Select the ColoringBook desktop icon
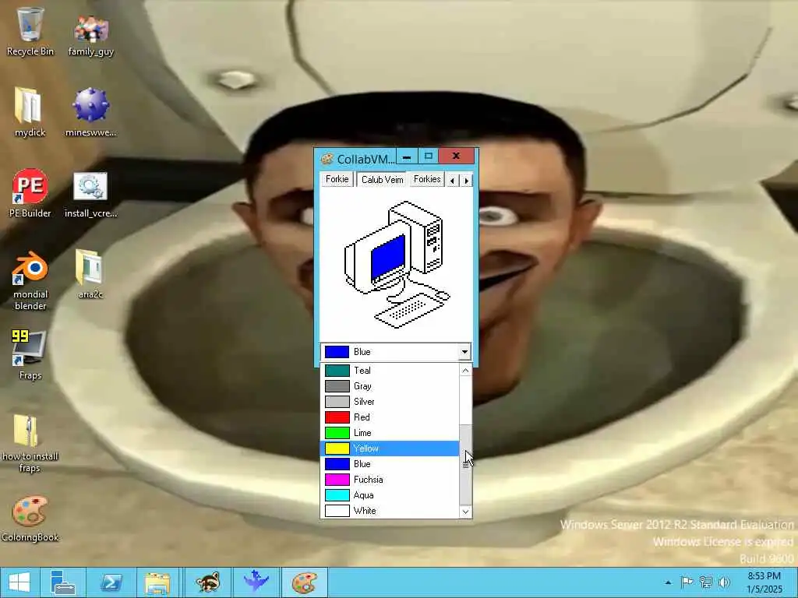This screenshot has height=598, width=798. (x=30, y=519)
